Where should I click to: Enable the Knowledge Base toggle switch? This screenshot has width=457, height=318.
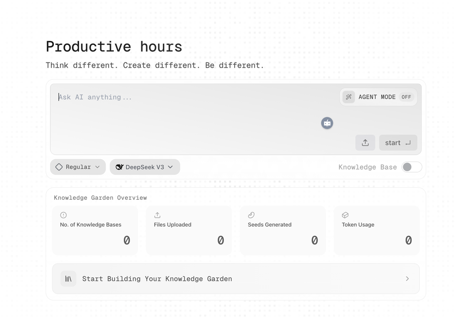tap(411, 167)
